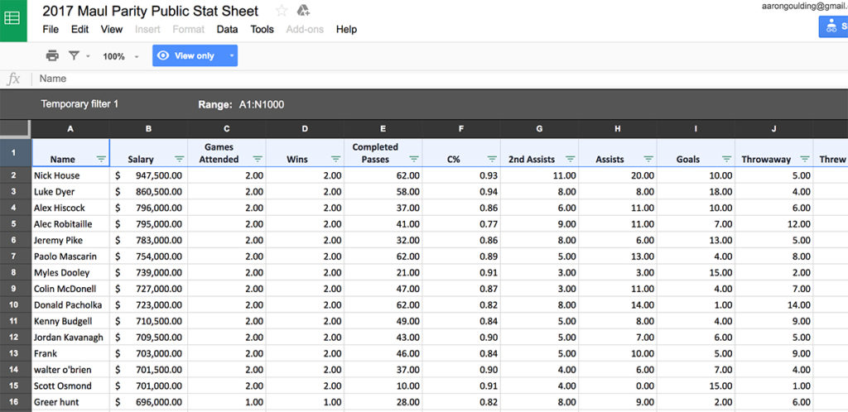Star the 2017 Maul Parity document
The height and width of the screenshot is (412, 848).
[x=282, y=10]
